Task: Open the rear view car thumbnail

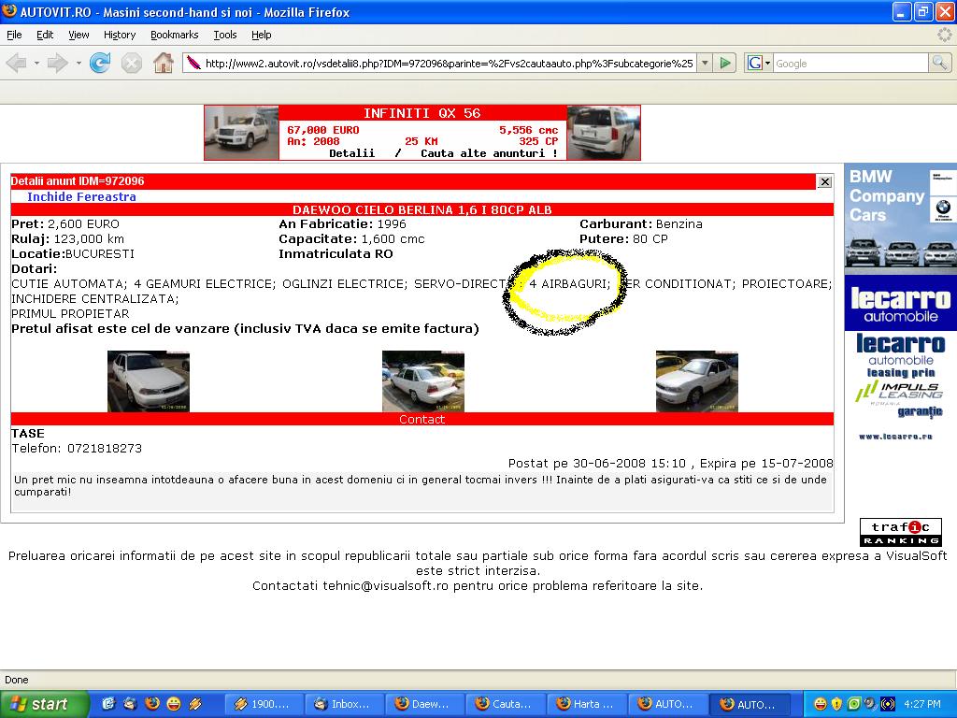Action: [422, 381]
